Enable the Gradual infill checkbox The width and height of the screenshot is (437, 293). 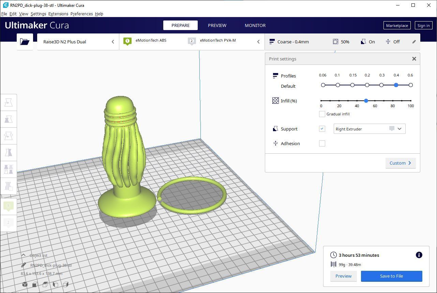pos(322,114)
